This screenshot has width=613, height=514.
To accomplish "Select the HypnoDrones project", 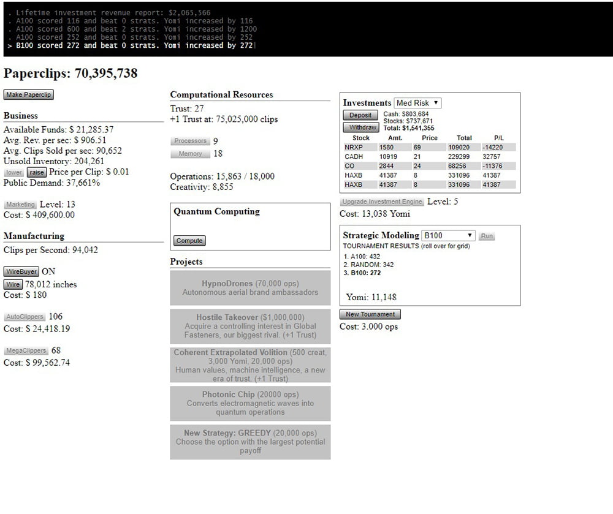I will [x=250, y=288].
